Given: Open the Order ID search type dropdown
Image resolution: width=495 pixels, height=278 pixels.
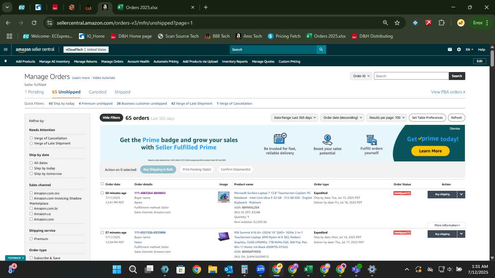Looking at the screenshot, I should tap(361, 76).
